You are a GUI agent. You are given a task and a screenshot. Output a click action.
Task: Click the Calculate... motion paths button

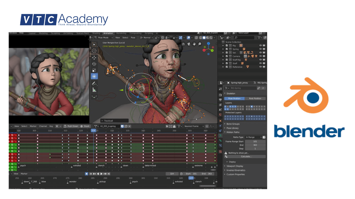pyautogui.click(x=246, y=156)
